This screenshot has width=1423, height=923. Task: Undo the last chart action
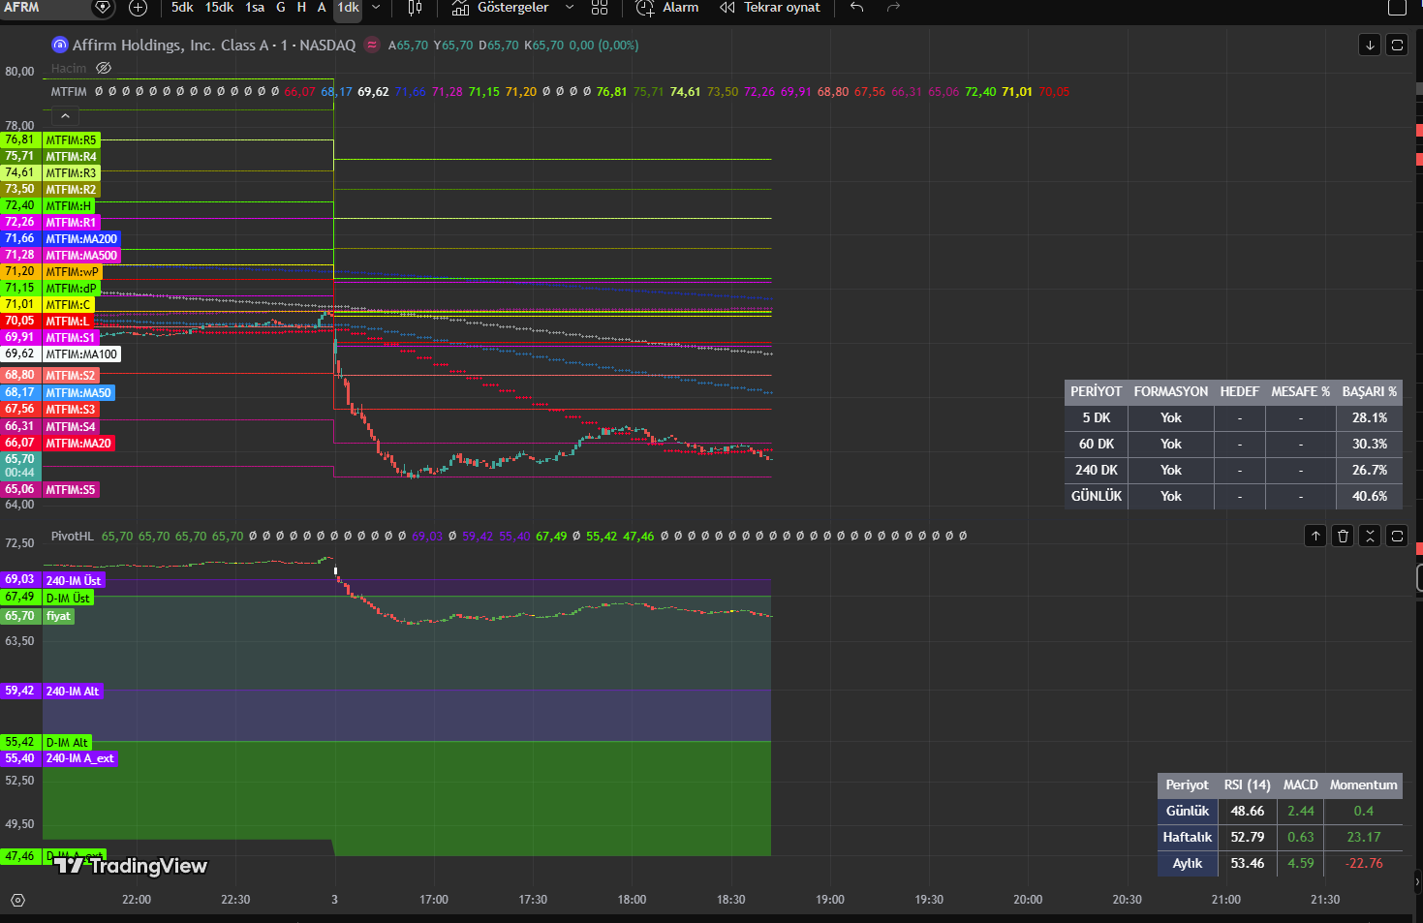pyautogui.click(x=856, y=8)
